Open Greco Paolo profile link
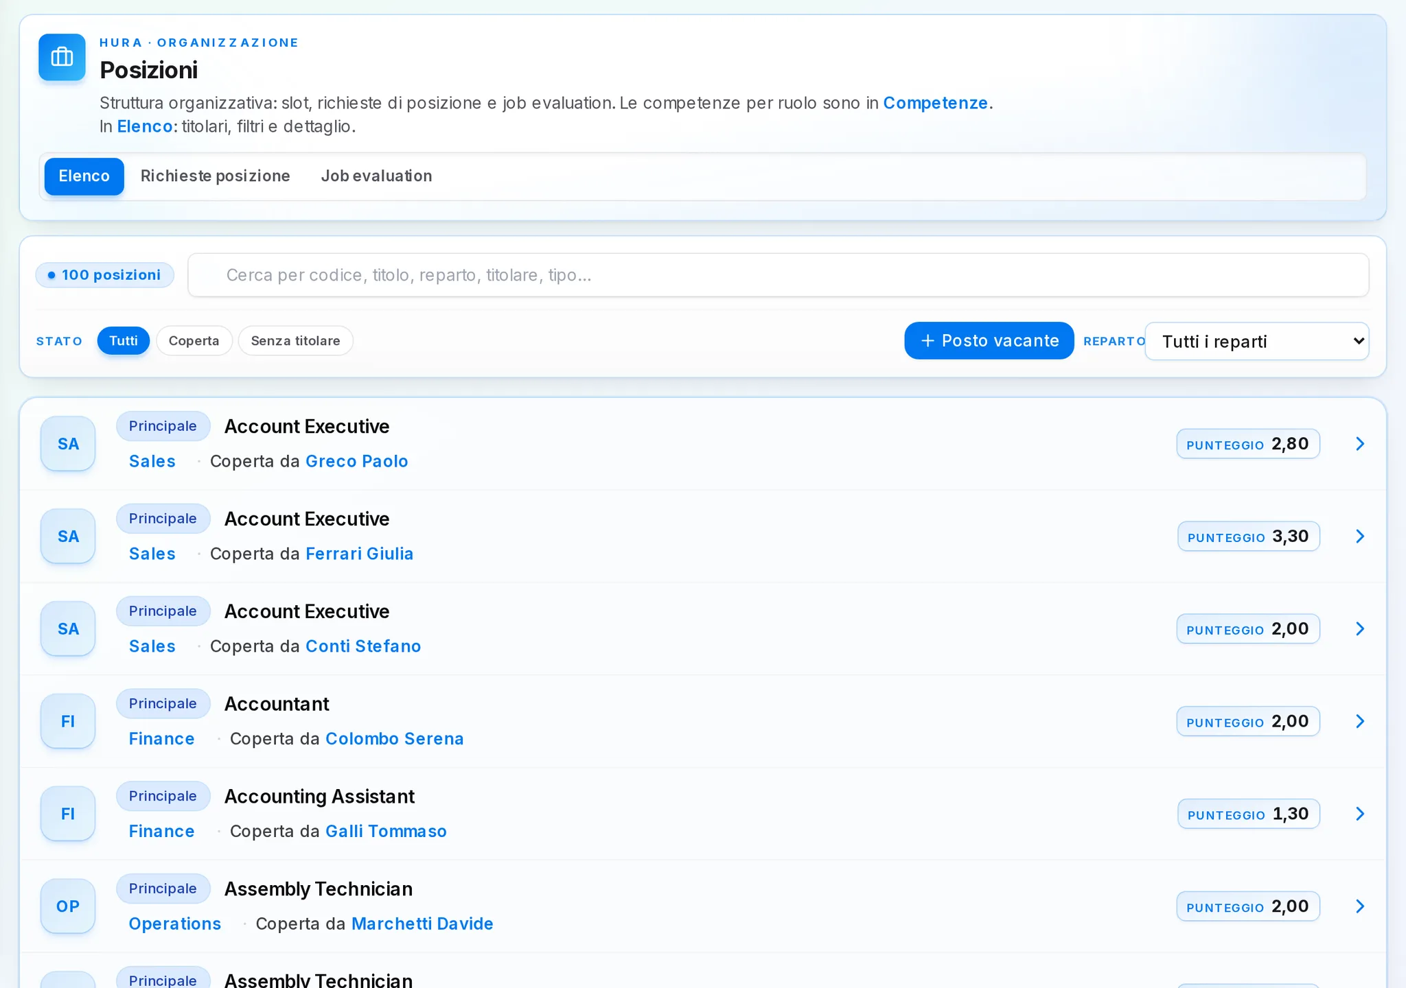Screen dimensions: 1406x988 (357, 461)
